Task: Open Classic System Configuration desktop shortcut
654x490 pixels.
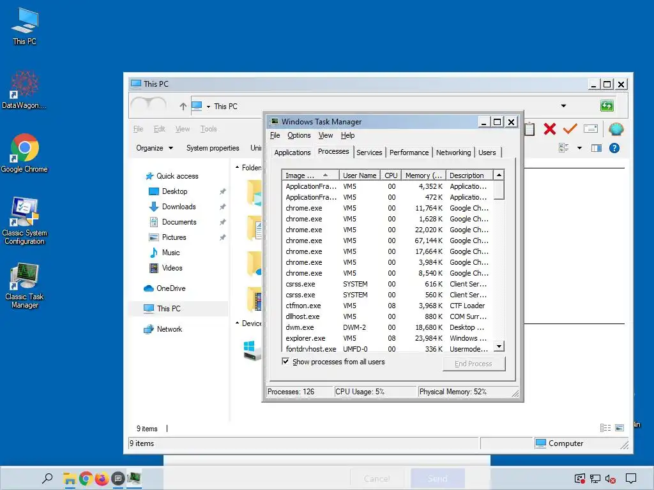Action: pyautogui.click(x=25, y=220)
